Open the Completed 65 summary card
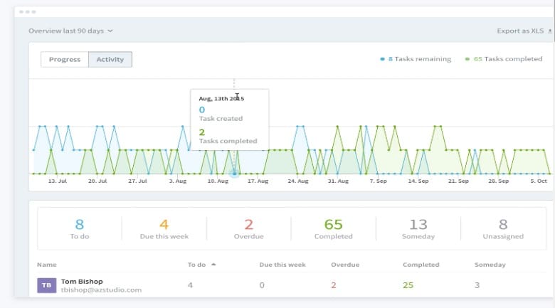555x308 pixels. 333,229
